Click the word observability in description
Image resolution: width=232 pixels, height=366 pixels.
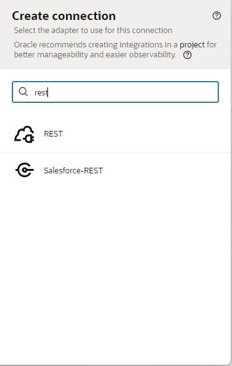pos(153,55)
